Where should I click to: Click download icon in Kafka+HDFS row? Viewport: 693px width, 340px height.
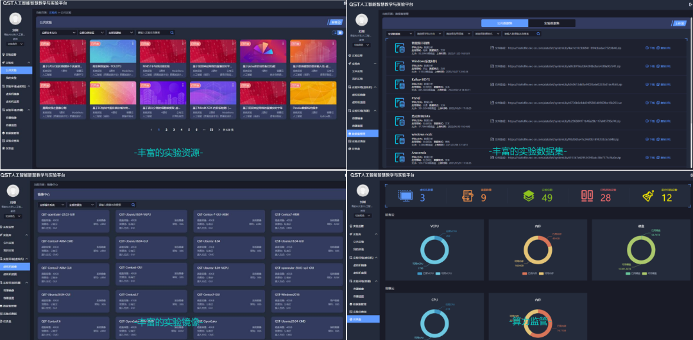pos(647,85)
